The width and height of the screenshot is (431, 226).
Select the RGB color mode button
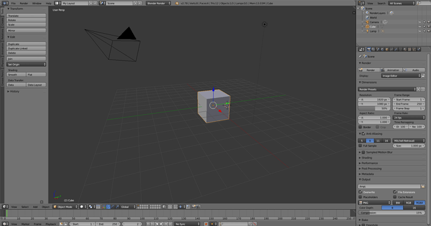coord(409,203)
